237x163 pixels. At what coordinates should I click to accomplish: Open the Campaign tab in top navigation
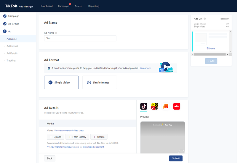[x=63, y=6]
